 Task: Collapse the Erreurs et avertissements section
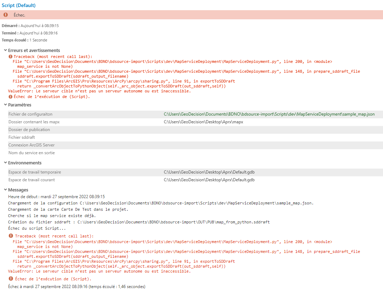tap(5, 50)
